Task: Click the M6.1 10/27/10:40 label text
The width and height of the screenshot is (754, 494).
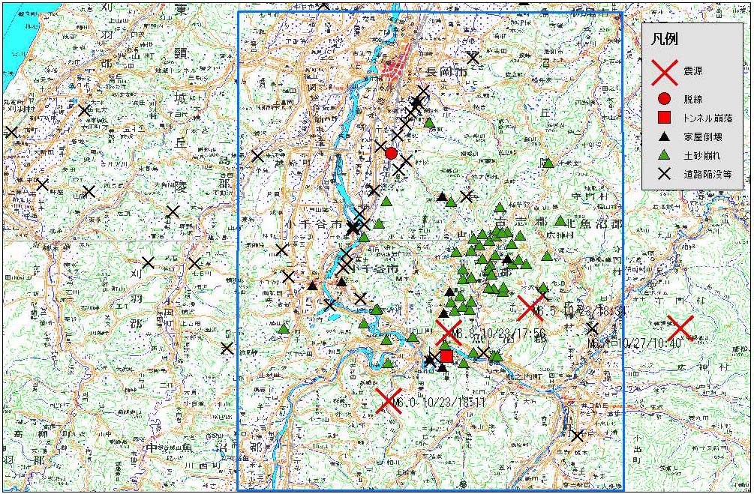Action: 635,343
